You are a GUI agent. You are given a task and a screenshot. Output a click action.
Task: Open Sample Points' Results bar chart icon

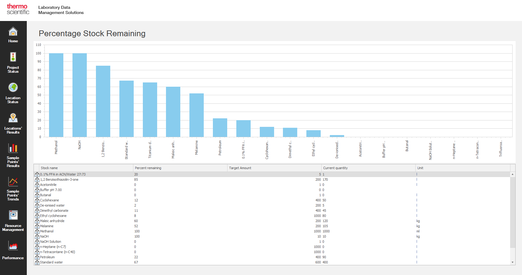tap(13, 148)
